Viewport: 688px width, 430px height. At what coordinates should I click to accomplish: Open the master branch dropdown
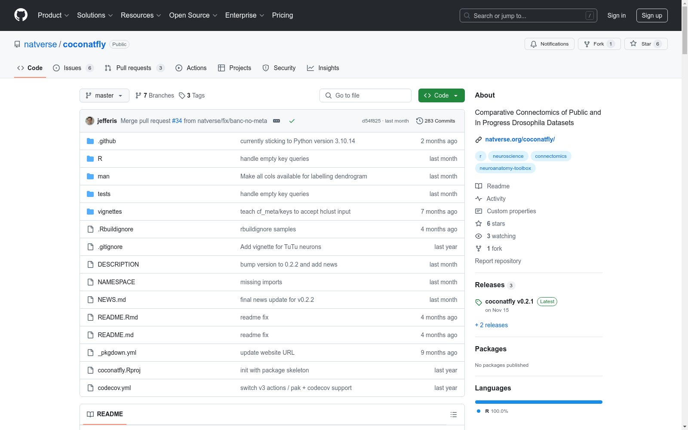(x=104, y=95)
